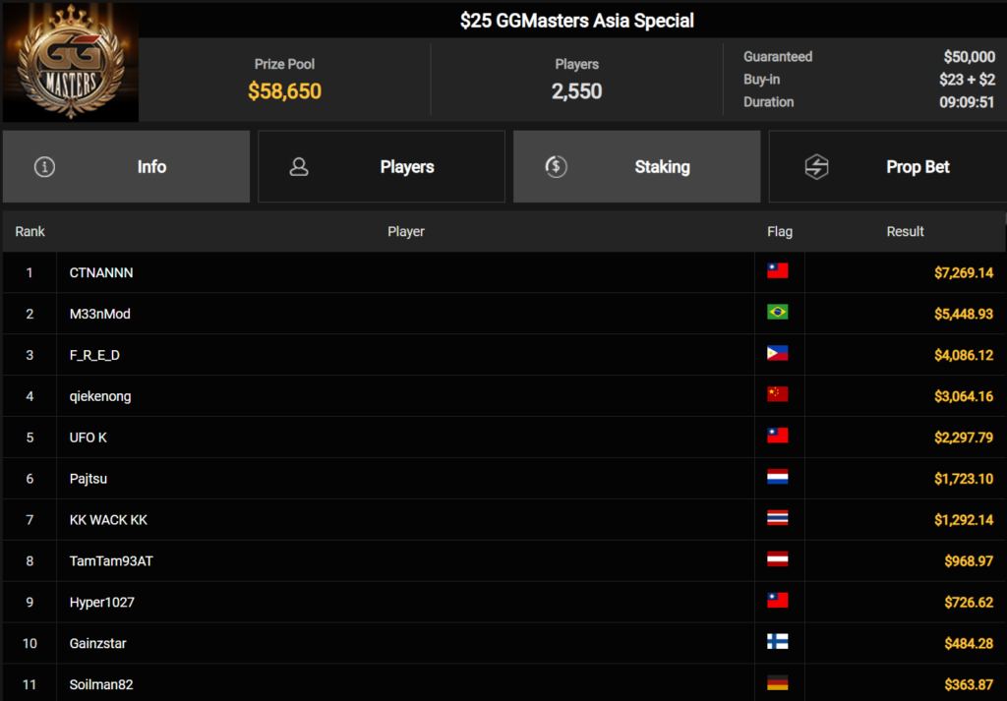The image size is (1007, 701).
Task: Switch to the Players tab
Action: 382,167
